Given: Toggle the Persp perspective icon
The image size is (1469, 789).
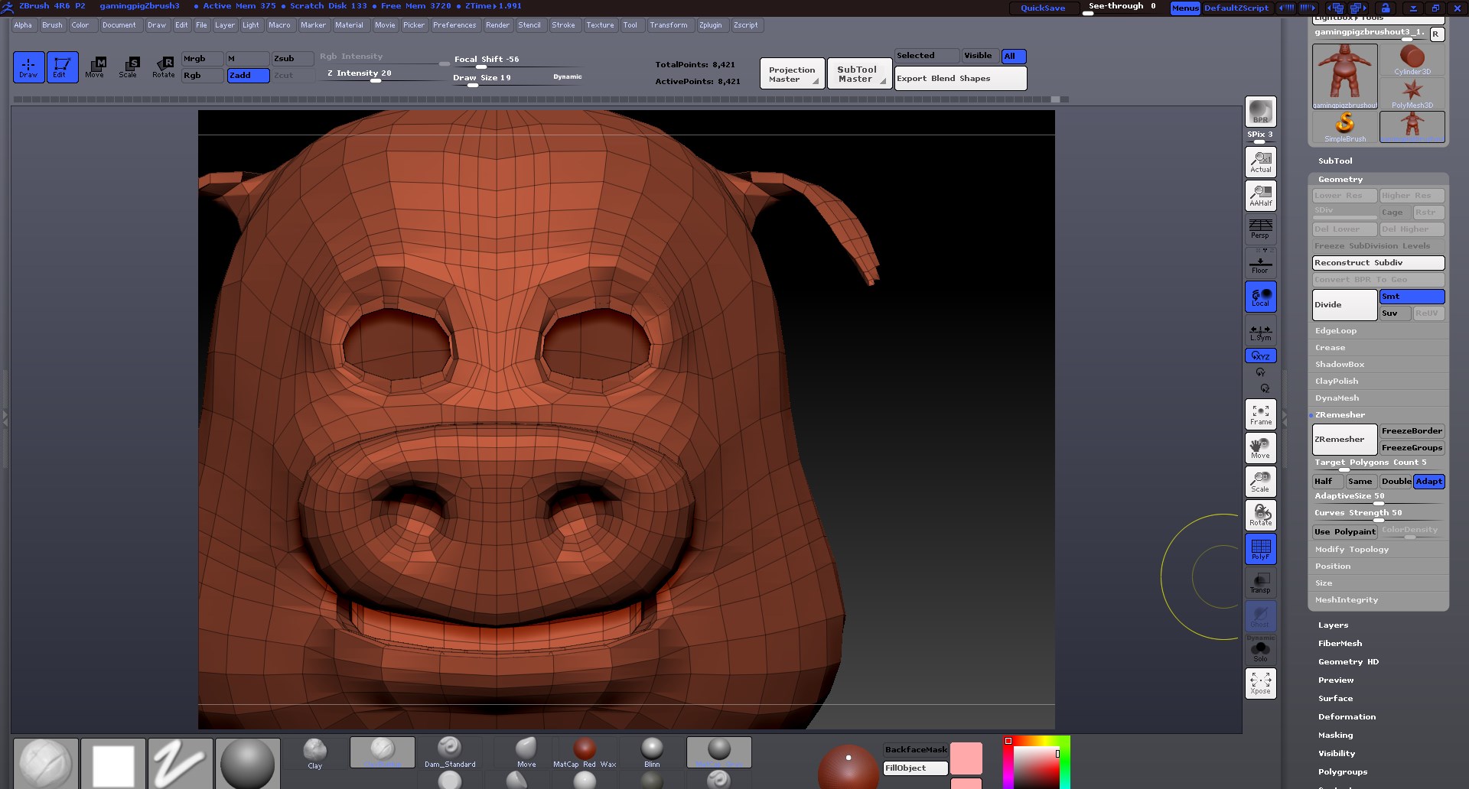Looking at the screenshot, I should (1260, 228).
